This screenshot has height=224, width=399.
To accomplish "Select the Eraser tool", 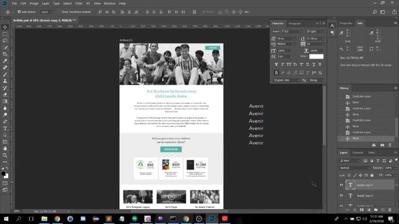I will (x=5, y=95).
